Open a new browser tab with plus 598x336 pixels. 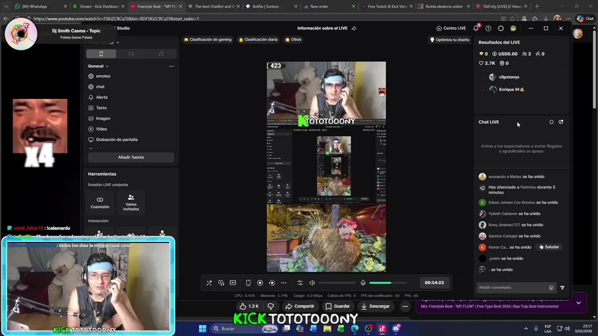click(537, 7)
